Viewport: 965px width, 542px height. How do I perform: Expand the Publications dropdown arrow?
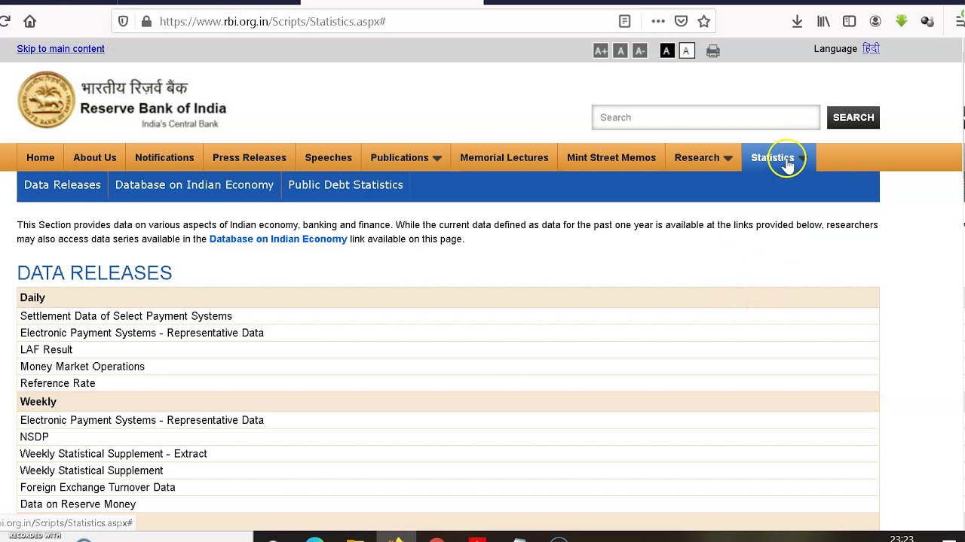(x=437, y=158)
